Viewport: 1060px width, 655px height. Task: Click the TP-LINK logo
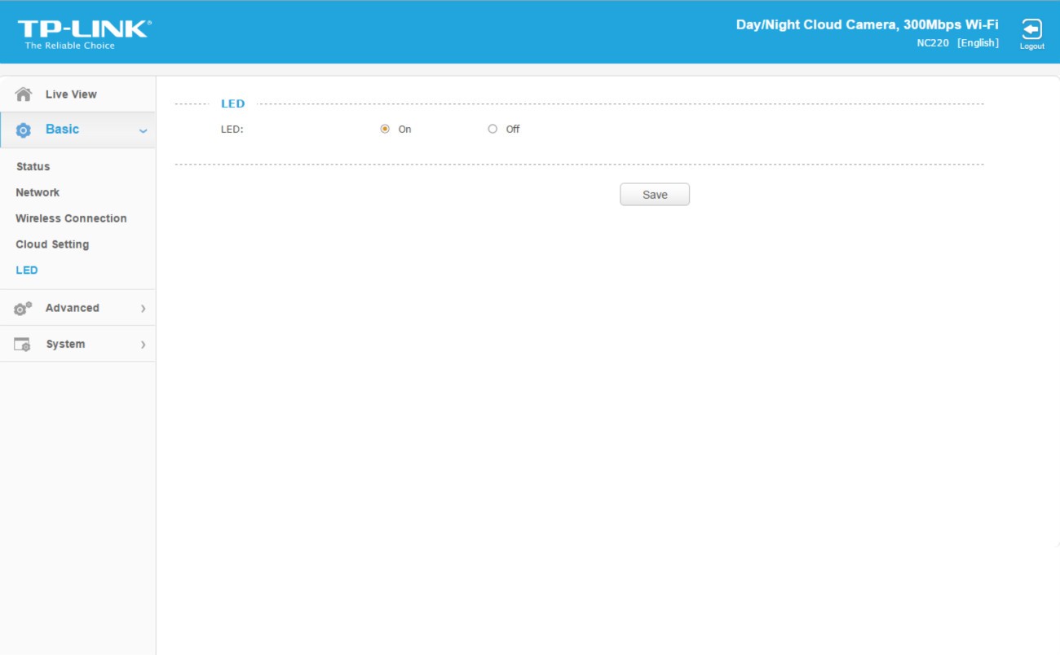point(84,33)
